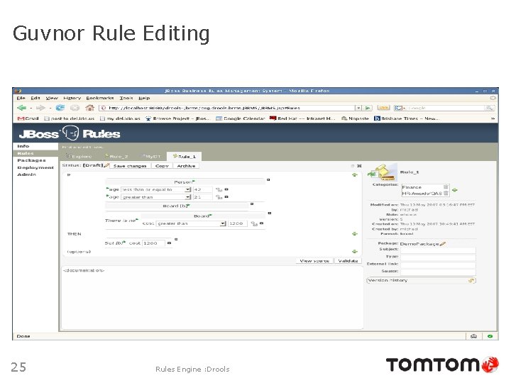The width and height of the screenshot is (511, 383).
Task: Open the search engine selector dropdown
Action: coord(400,108)
